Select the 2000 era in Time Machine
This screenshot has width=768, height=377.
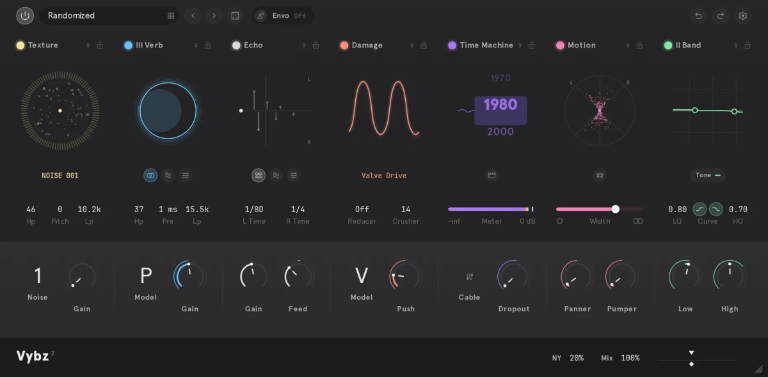pos(500,132)
